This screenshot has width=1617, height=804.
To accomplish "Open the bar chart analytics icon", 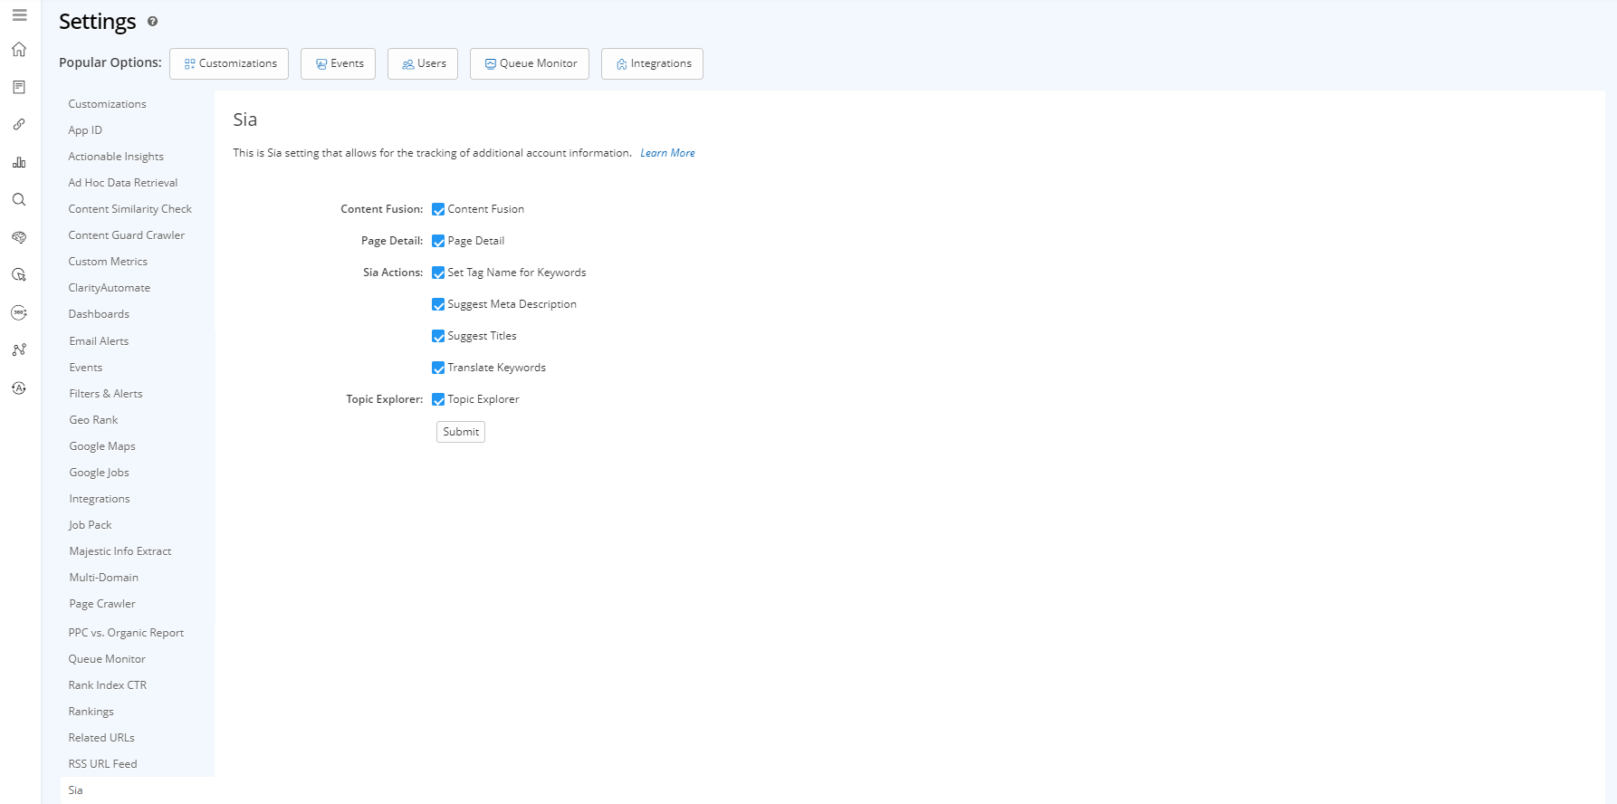I will [19, 163].
